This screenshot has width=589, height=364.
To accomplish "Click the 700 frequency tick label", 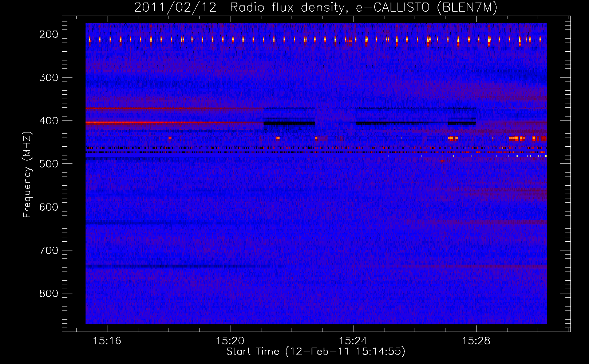I will pos(49,250).
